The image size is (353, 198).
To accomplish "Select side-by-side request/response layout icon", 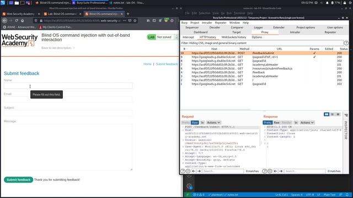I will [327, 114].
